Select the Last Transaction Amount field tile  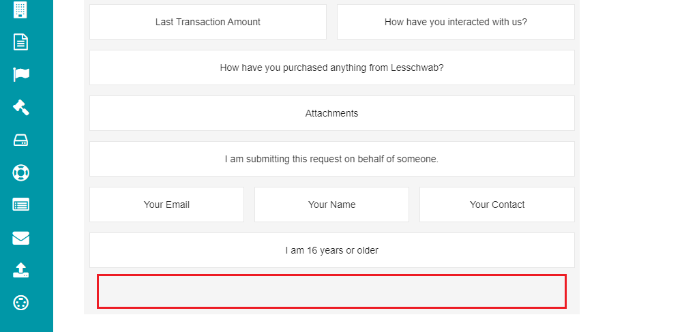pyautogui.click(x=208, y=22)
